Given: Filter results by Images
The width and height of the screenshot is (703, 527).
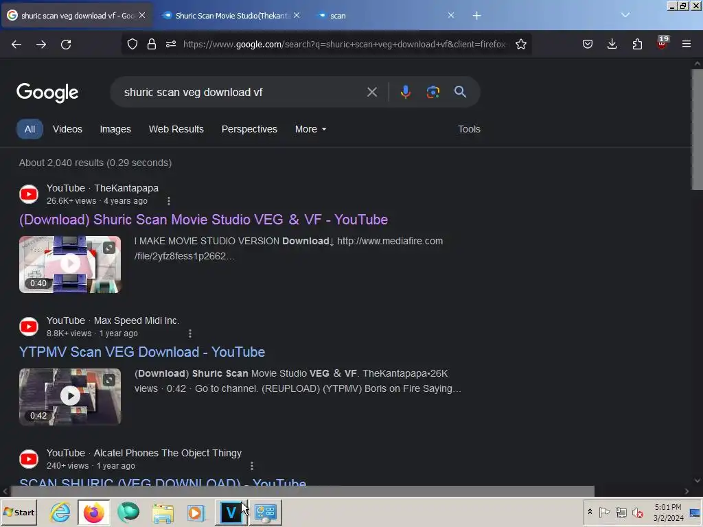Looking at the screenshot, I should [x=115, y=129].
